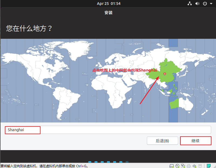Expand the system menu arrow
Viewport: 216px width, 168px height.
tap(211, 4)
